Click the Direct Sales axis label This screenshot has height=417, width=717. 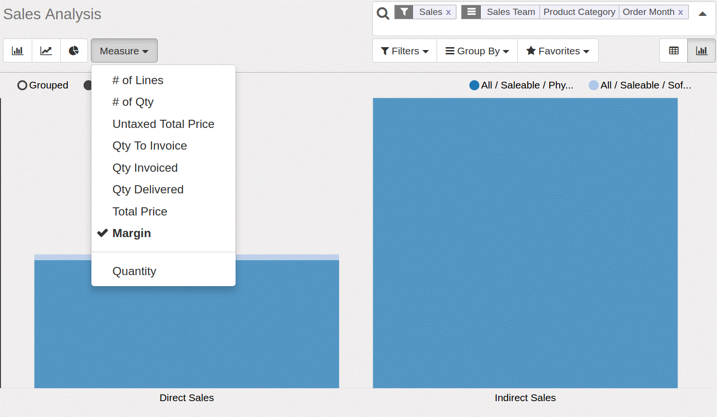[x=187, y=398]
